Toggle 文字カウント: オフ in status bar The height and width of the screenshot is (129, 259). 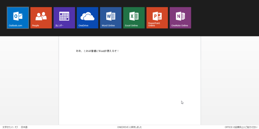[x=10, y=127]
